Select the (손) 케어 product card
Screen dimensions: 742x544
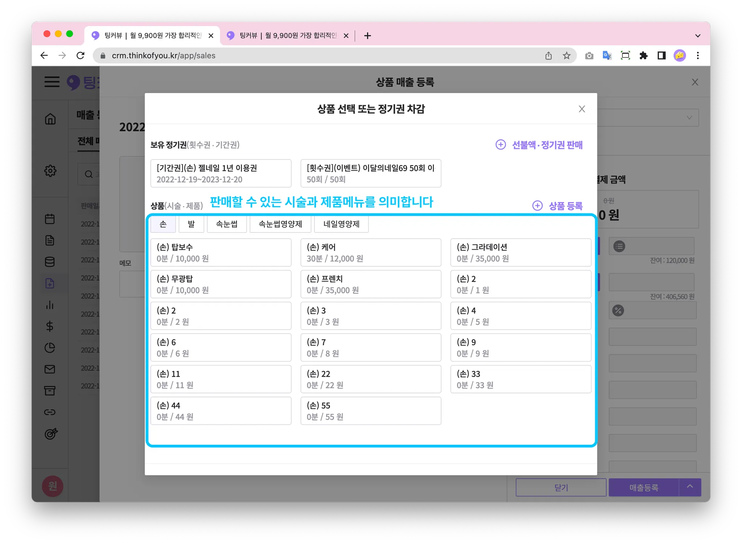click(x=371, y=252)
